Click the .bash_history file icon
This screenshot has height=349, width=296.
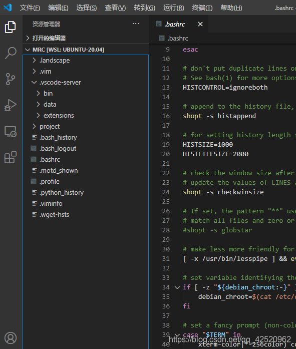[x=35, y=137]
